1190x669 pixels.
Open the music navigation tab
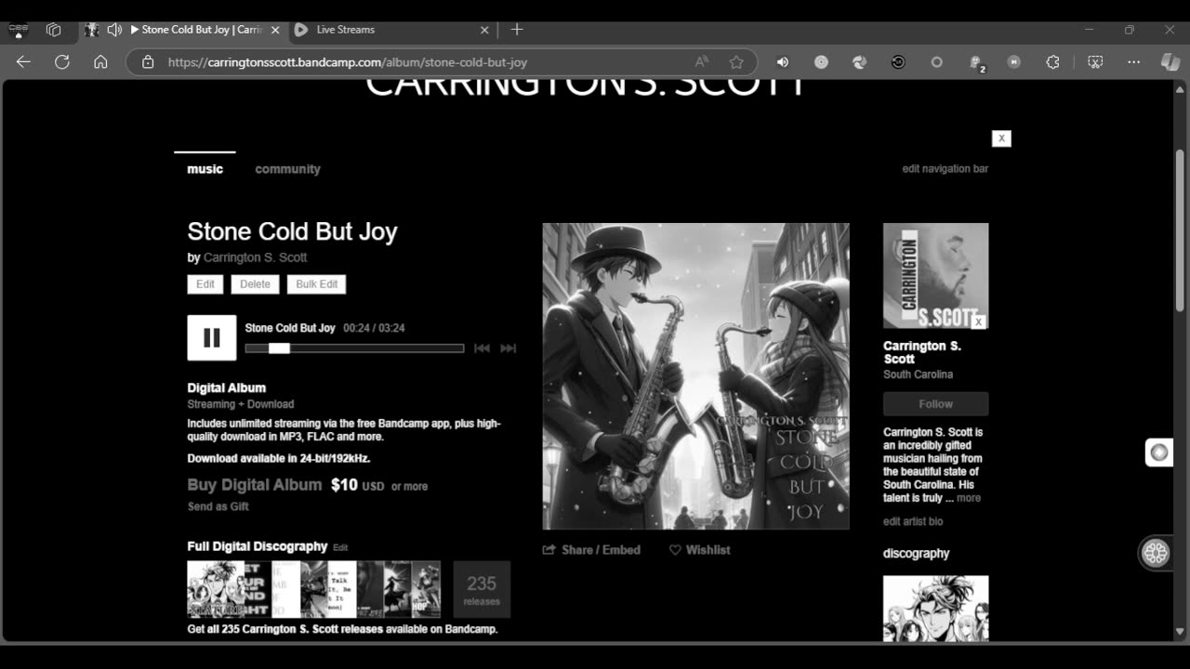pos(205,169)
